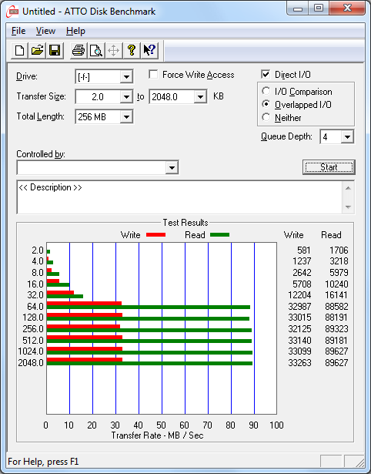
Task: Click inside the Description text box
Action: pos(179,197)
